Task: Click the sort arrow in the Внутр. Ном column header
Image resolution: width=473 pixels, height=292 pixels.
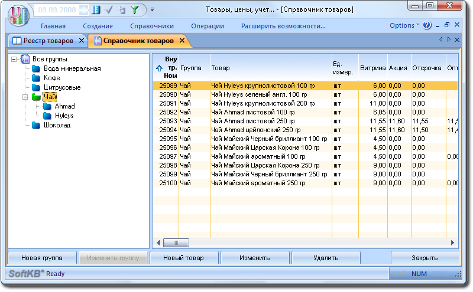Action: click(x=159, y=68)
